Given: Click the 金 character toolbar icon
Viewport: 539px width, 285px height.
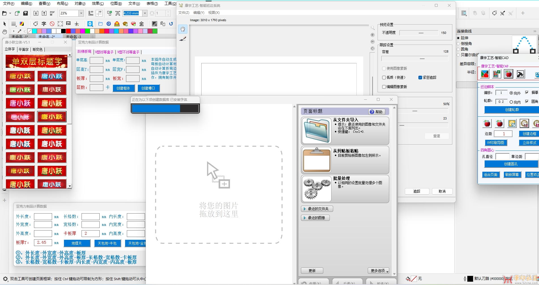Looking at the screenshot, I should tap(142, 24).
